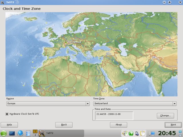Open the Region dropdown showing Europe
The width and height of the screenshot is (183, 137).
(48, 103)
